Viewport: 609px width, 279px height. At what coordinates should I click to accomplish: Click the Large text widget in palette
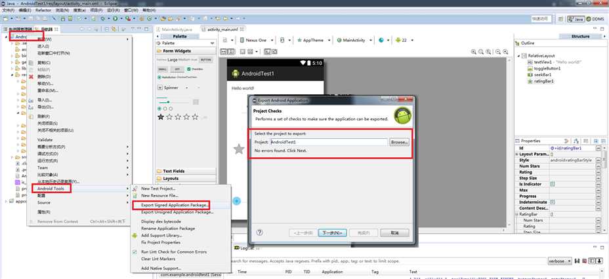173,60
